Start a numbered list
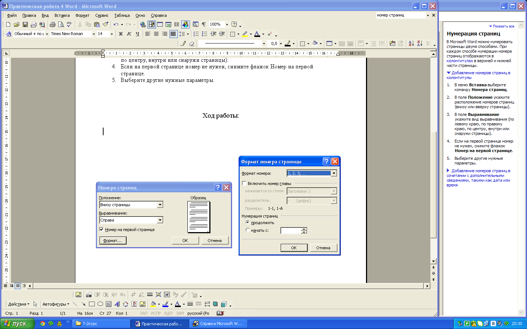This screenshot has width=527, height=329. (196, 34)
